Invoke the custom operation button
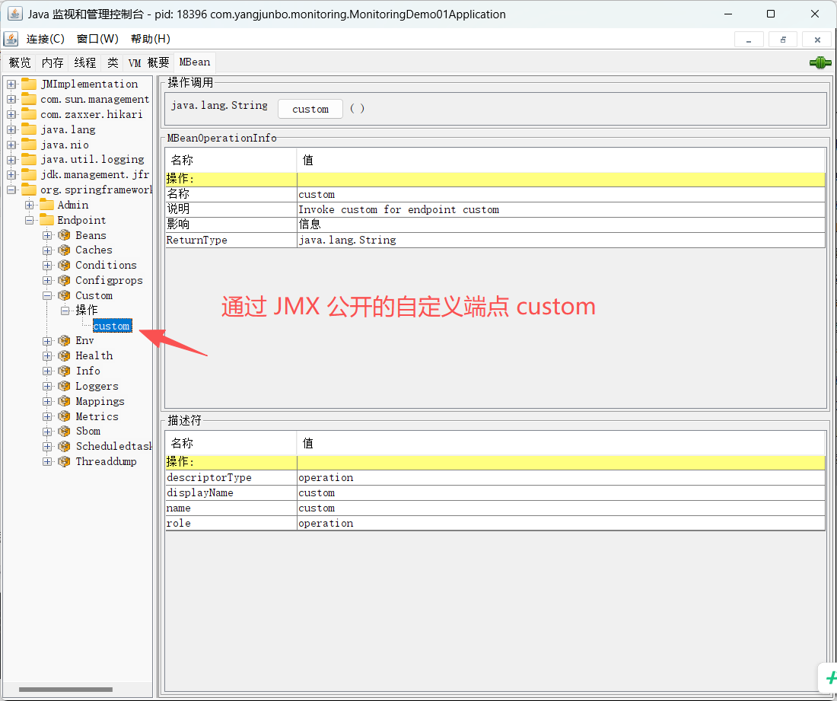The width and height of the screenshot is (837, 701). [310, 109]
